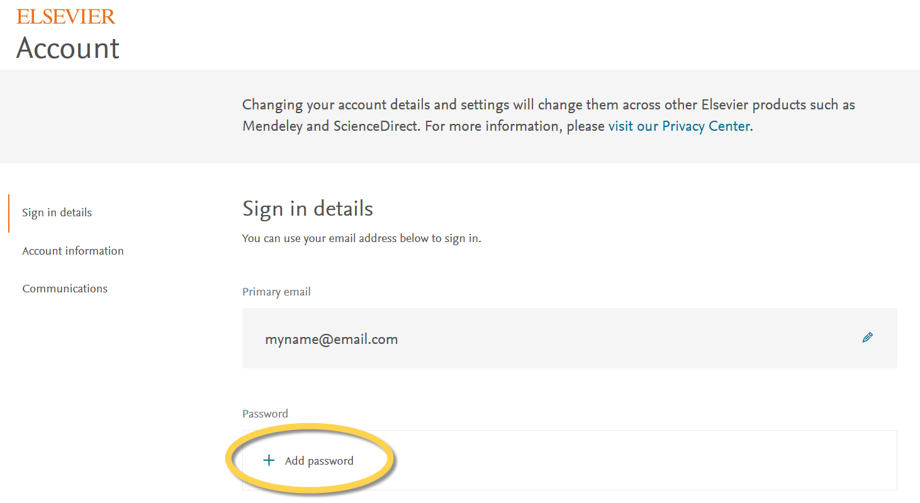Viewport: 920px width, 503px height.
Task: Select Sign in details in sidebar
Action: [x=57, y=213]
